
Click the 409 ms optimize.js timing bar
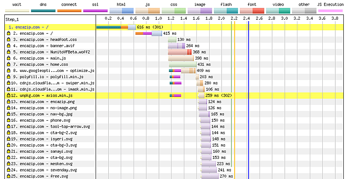pyautogui.click(x=182, y=71)
